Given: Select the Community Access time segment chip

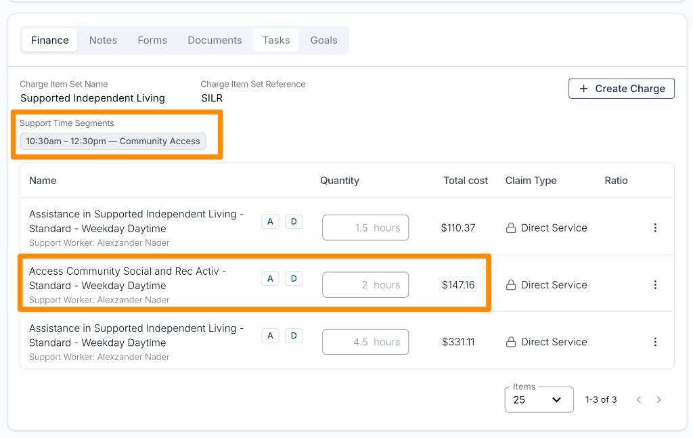Looking at the screenshot, I should pyautogui.click(x=113, y=141).
